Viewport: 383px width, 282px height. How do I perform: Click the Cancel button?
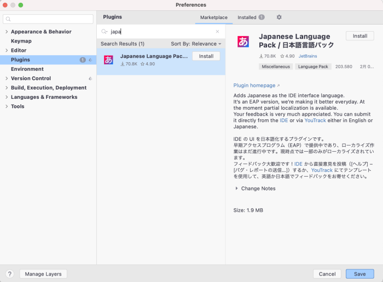pyautogui.click(x=327, y=274)
